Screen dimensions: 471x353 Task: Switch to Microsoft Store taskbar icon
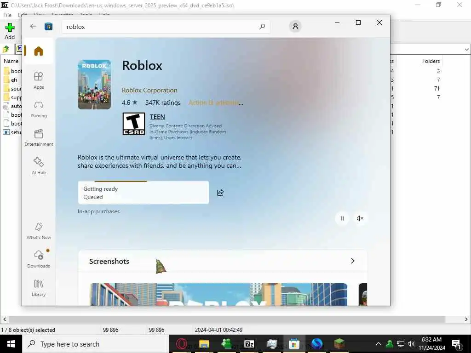coord(294,344)
